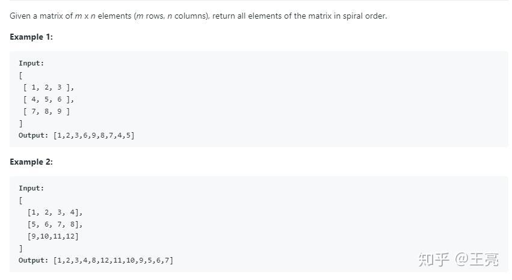Select the row [5, 6, 7, 8] in Example 2
Screen dimensions: 512x280
[55, 224]
